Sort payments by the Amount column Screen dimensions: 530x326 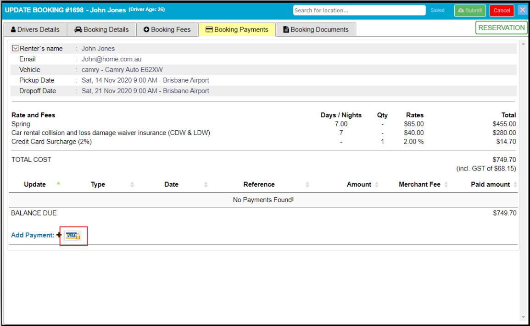377,184
